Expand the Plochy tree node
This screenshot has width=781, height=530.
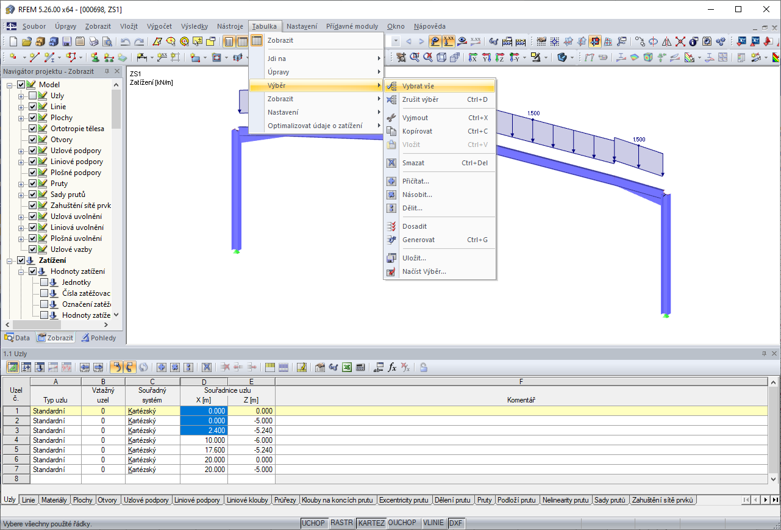[x=21, y=118]
